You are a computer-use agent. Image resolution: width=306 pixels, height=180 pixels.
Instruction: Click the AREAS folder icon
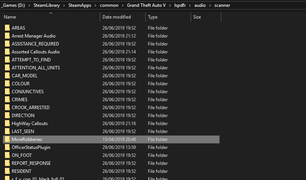7,28
